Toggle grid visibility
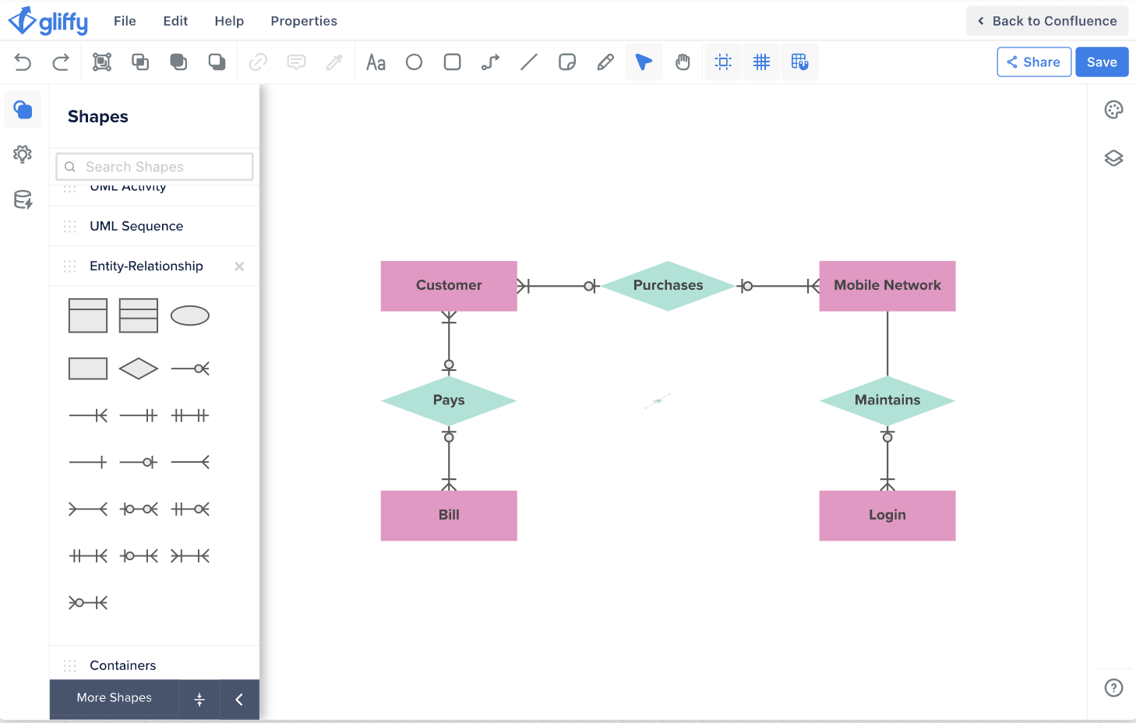The width and height of the screenshot is (1136, 723). tap(761, 62)
